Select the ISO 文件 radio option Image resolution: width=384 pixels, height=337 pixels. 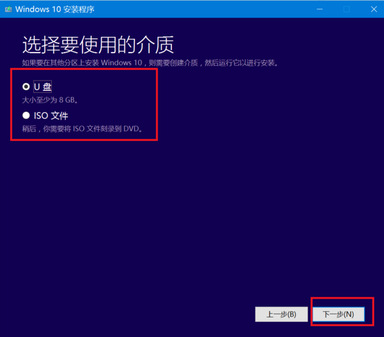point(26,116)
